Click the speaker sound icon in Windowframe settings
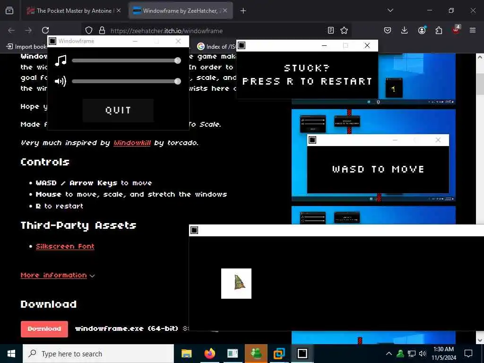Viewport: 484px width, 363px height. [60, 81]
